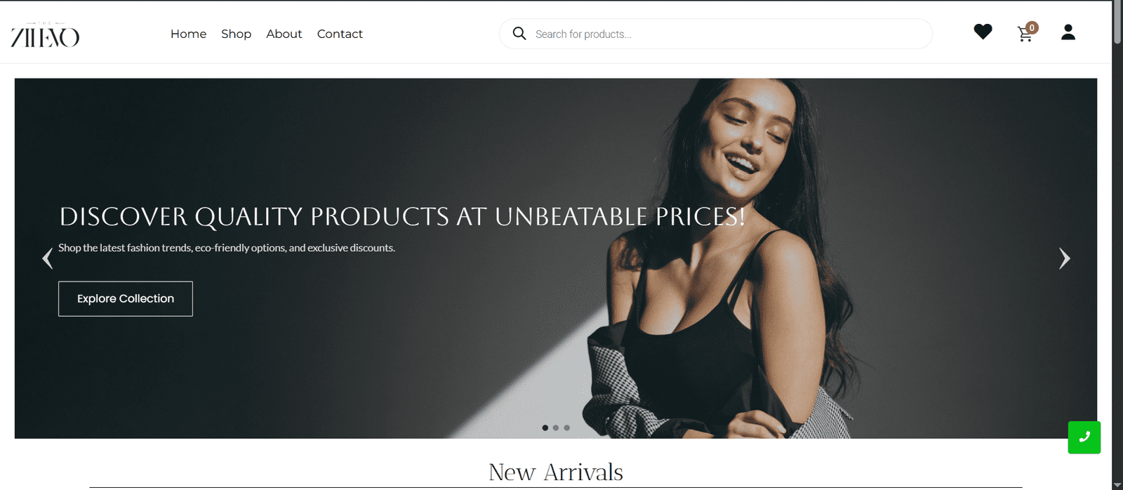Click the green phone call button

click(x=1084, y=437)
